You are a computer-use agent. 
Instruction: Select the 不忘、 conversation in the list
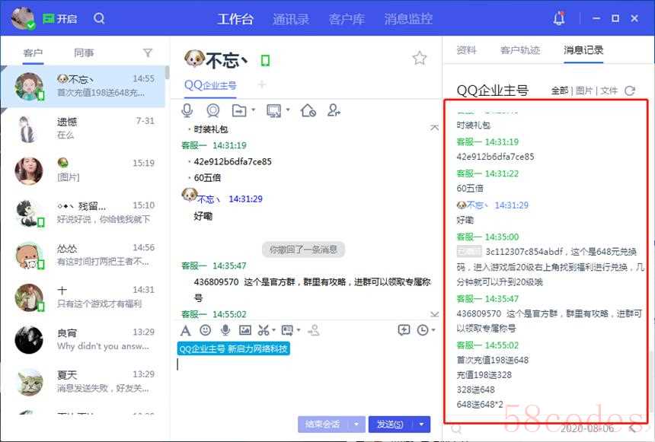pyautogui.click(x=84, y=86)
